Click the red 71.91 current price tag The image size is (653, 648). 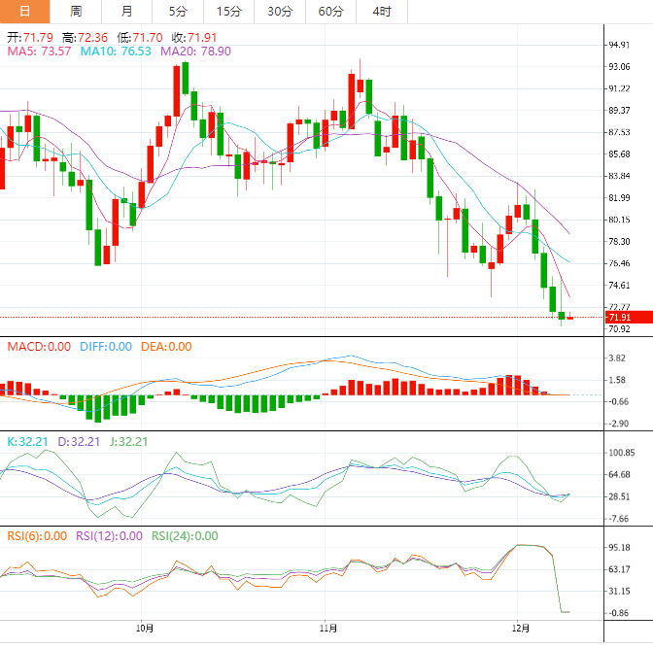[619, 318]
